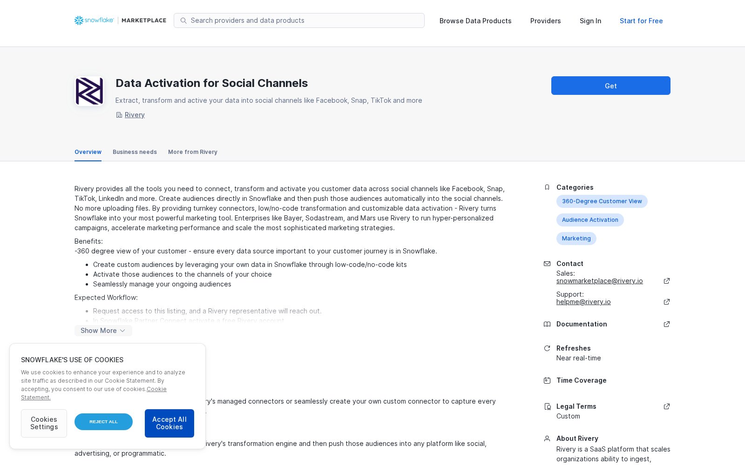Switch to the Business needs tab
The width and height of the screenshot is (745, 465).
135,152
